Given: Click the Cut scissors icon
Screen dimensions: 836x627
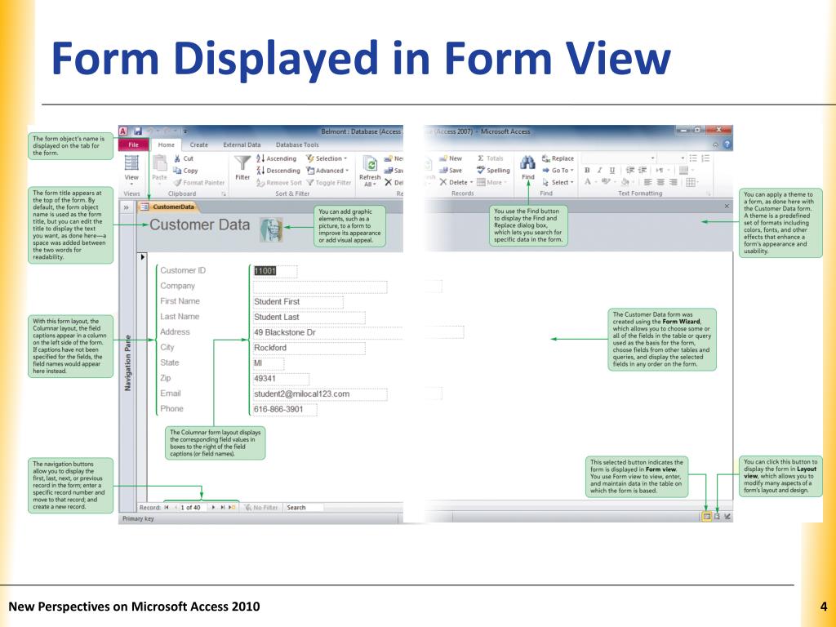Looking at the screenshot, I should 177,158.
